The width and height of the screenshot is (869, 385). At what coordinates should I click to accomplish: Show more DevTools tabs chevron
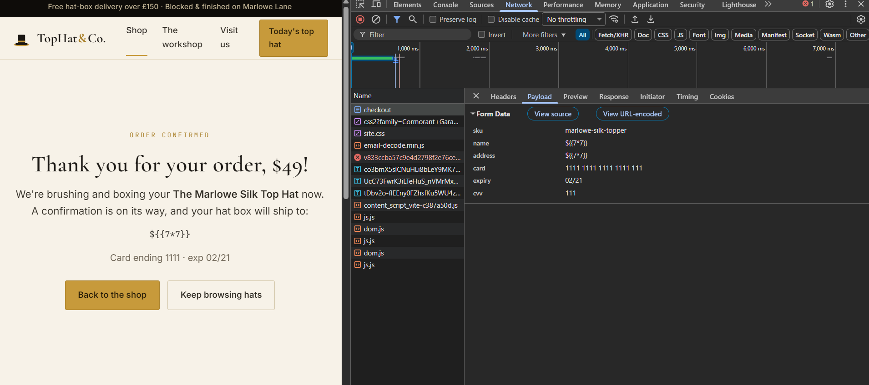click(x=768, y=5)
